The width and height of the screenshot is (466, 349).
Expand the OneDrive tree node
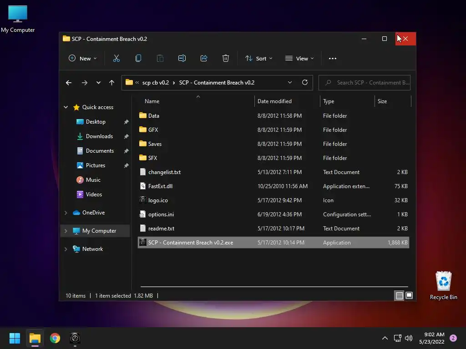(x=66, y=213)
